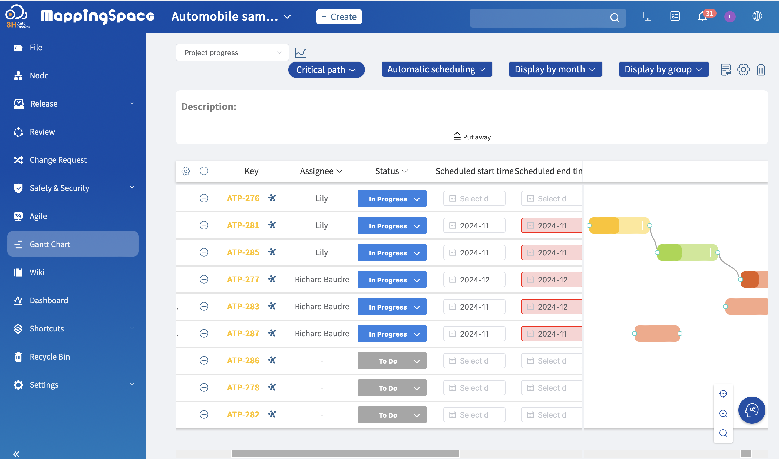Click the locate target icon in the chart
779x459 pixels.
pos(723,393)
